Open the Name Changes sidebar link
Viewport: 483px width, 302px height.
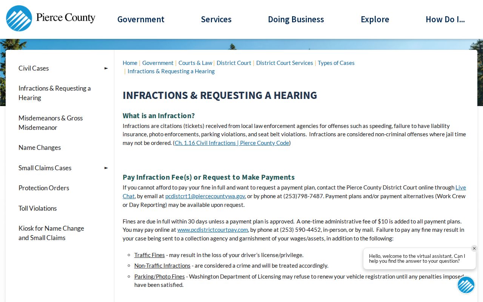tap(40, 148)
